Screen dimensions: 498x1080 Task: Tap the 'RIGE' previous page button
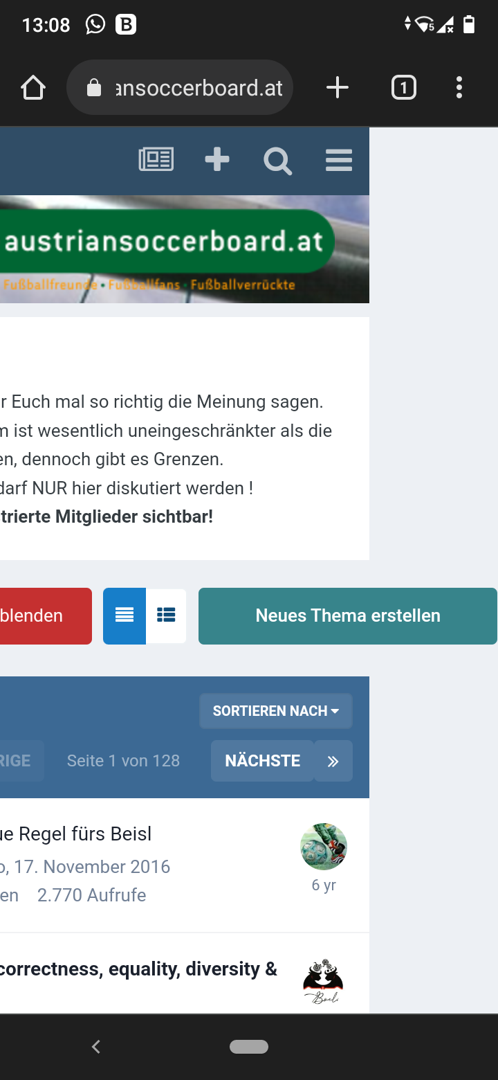point(21,761)
